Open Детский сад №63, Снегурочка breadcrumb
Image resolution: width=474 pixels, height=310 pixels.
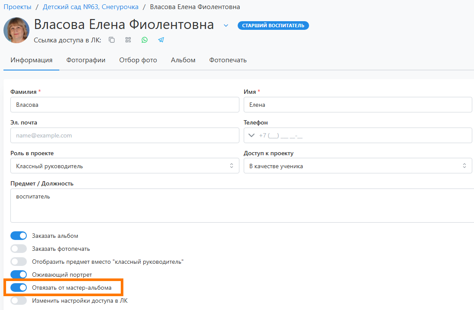(90, 7)
